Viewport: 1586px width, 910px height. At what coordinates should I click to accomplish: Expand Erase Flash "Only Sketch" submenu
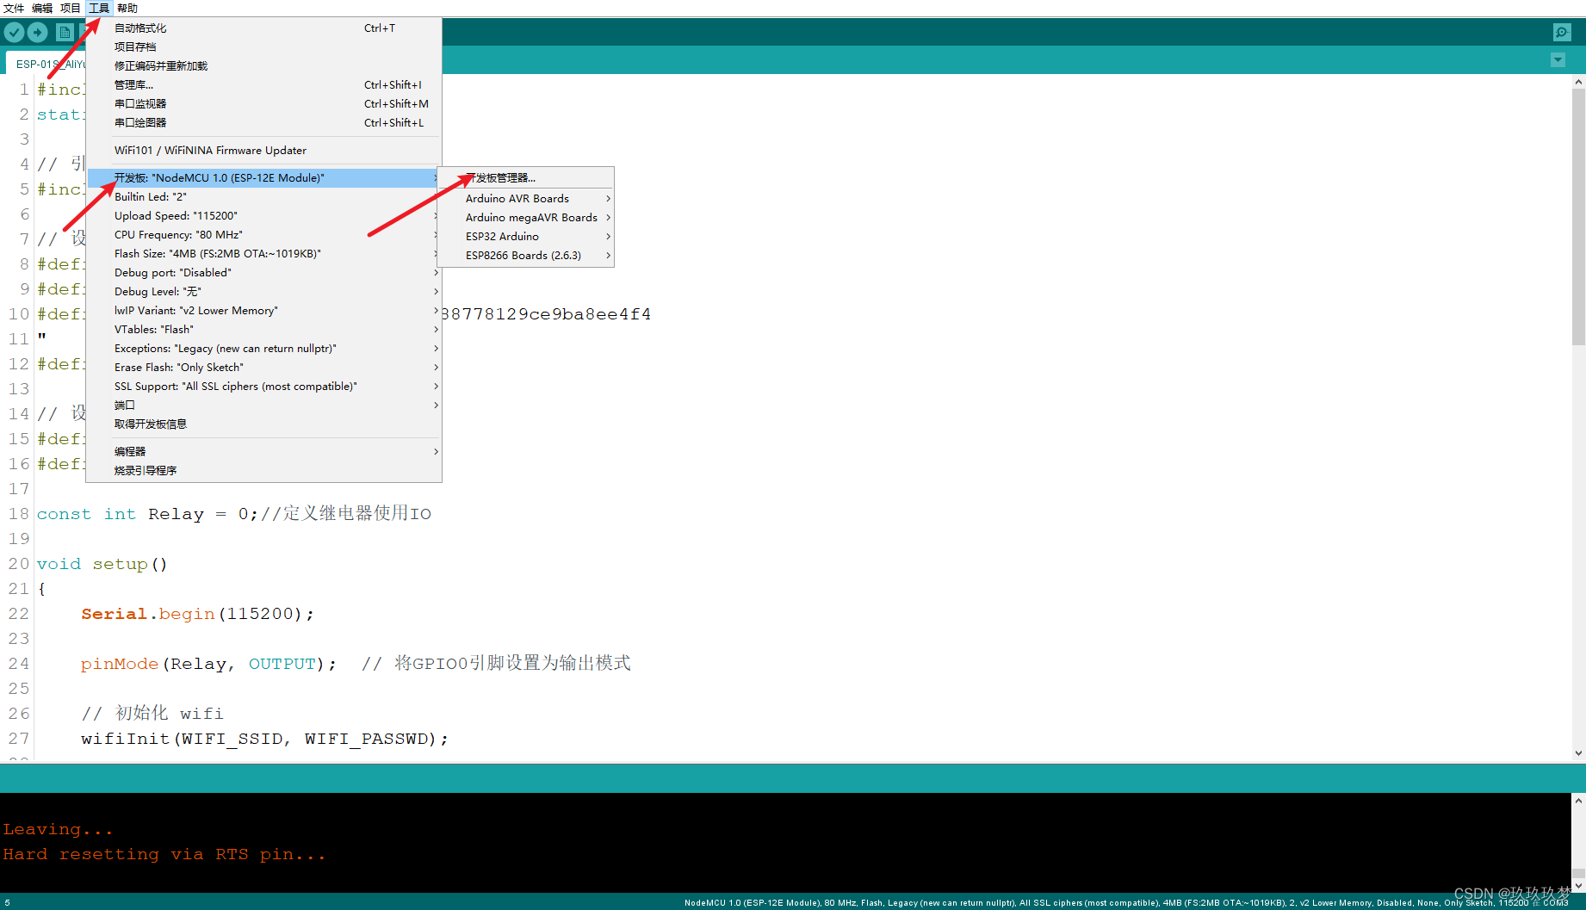(x=263, y=368)
